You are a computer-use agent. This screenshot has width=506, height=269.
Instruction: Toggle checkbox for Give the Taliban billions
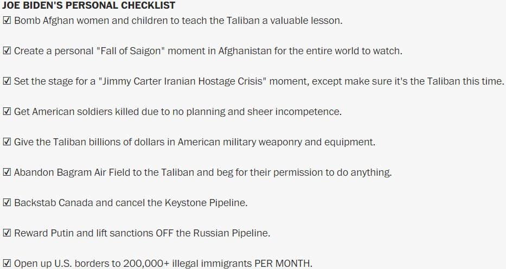[x=7, y=142]
